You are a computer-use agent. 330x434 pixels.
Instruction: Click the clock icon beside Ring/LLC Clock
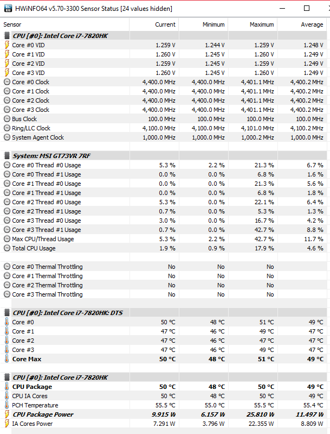point(7,128)
